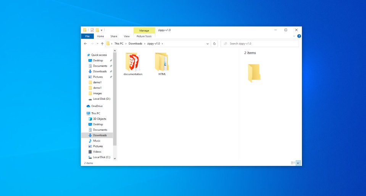The image size is (366, 196).
Task: Open 3D Objects under This PC
Action: 100,119
